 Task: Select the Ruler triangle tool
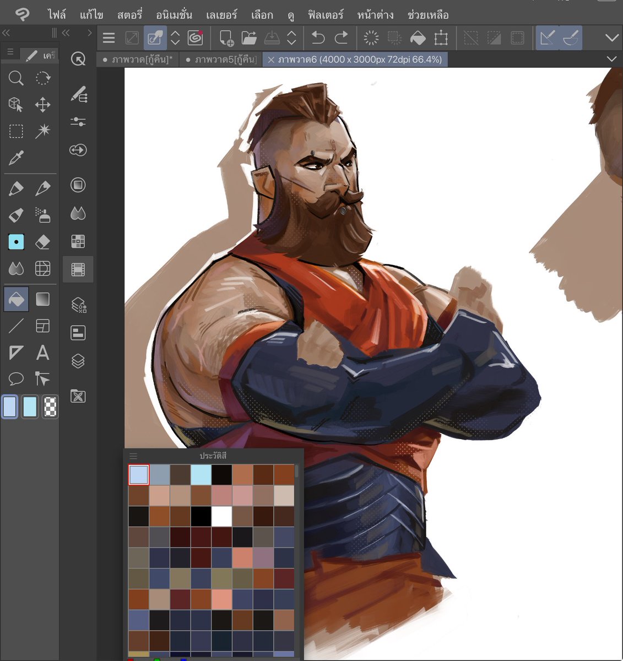16,353
